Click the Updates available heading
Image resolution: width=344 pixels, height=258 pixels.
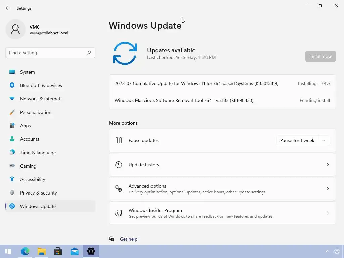coord(171,50)
